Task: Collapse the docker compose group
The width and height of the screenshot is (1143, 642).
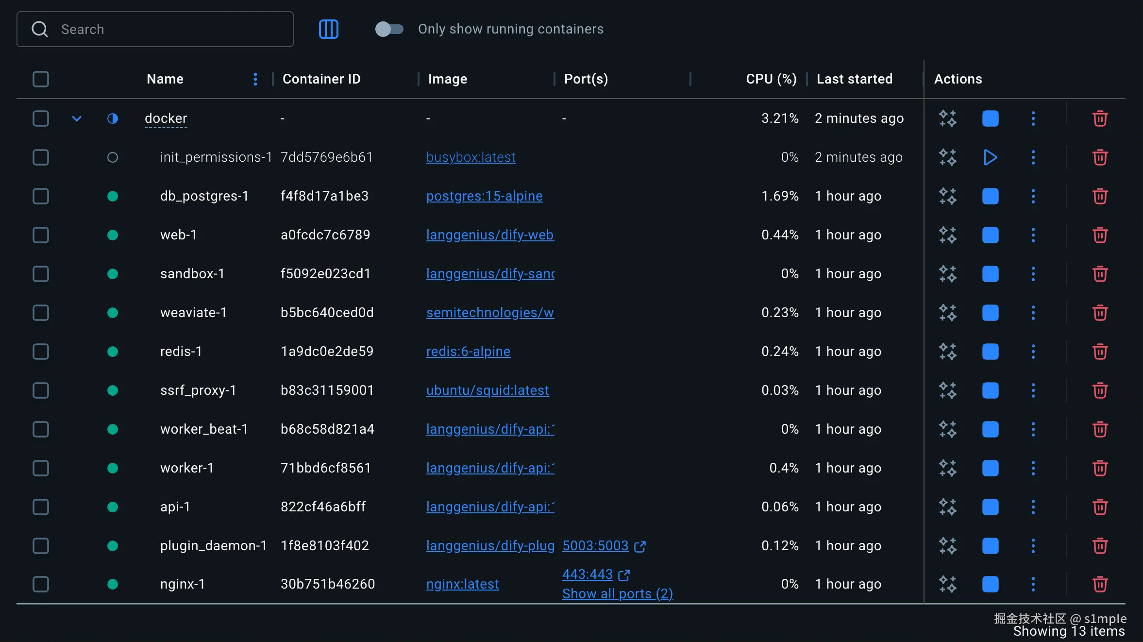Action: (77, 118)
